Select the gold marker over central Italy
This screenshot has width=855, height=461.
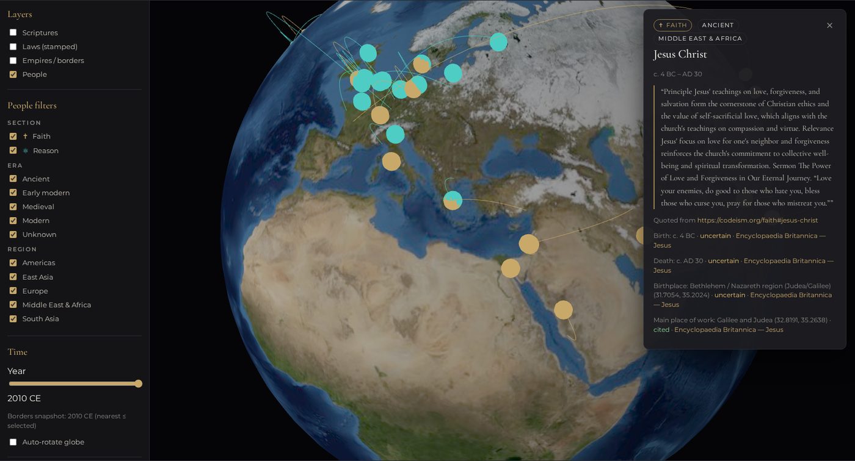tap(391, 162)
